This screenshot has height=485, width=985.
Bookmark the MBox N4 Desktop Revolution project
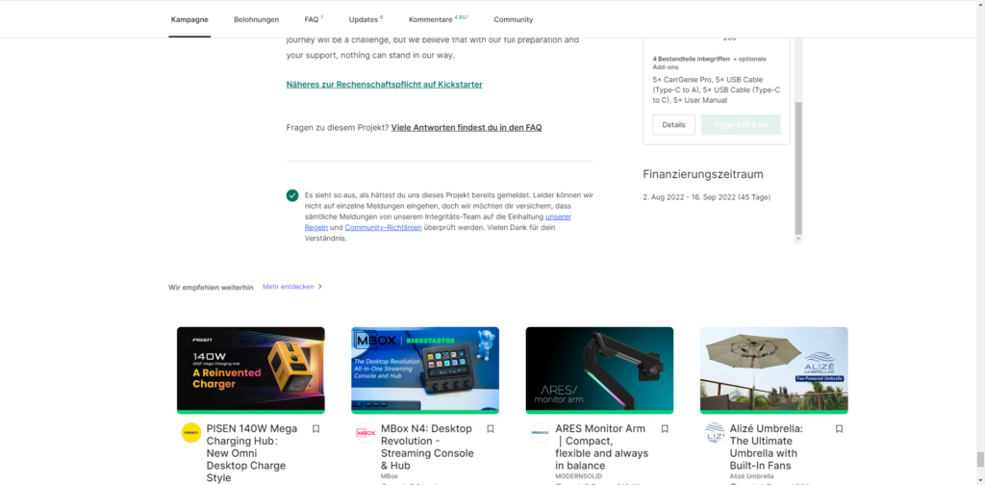(x=490, y=429)
